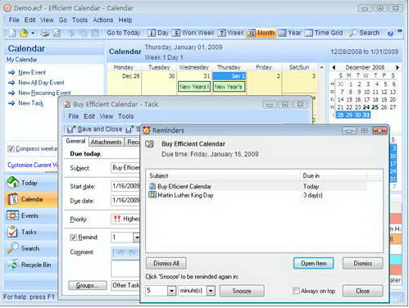This screenshot has height=308, width=409.
Task: Click the New All Day Event link
Action: coord(41,83)
